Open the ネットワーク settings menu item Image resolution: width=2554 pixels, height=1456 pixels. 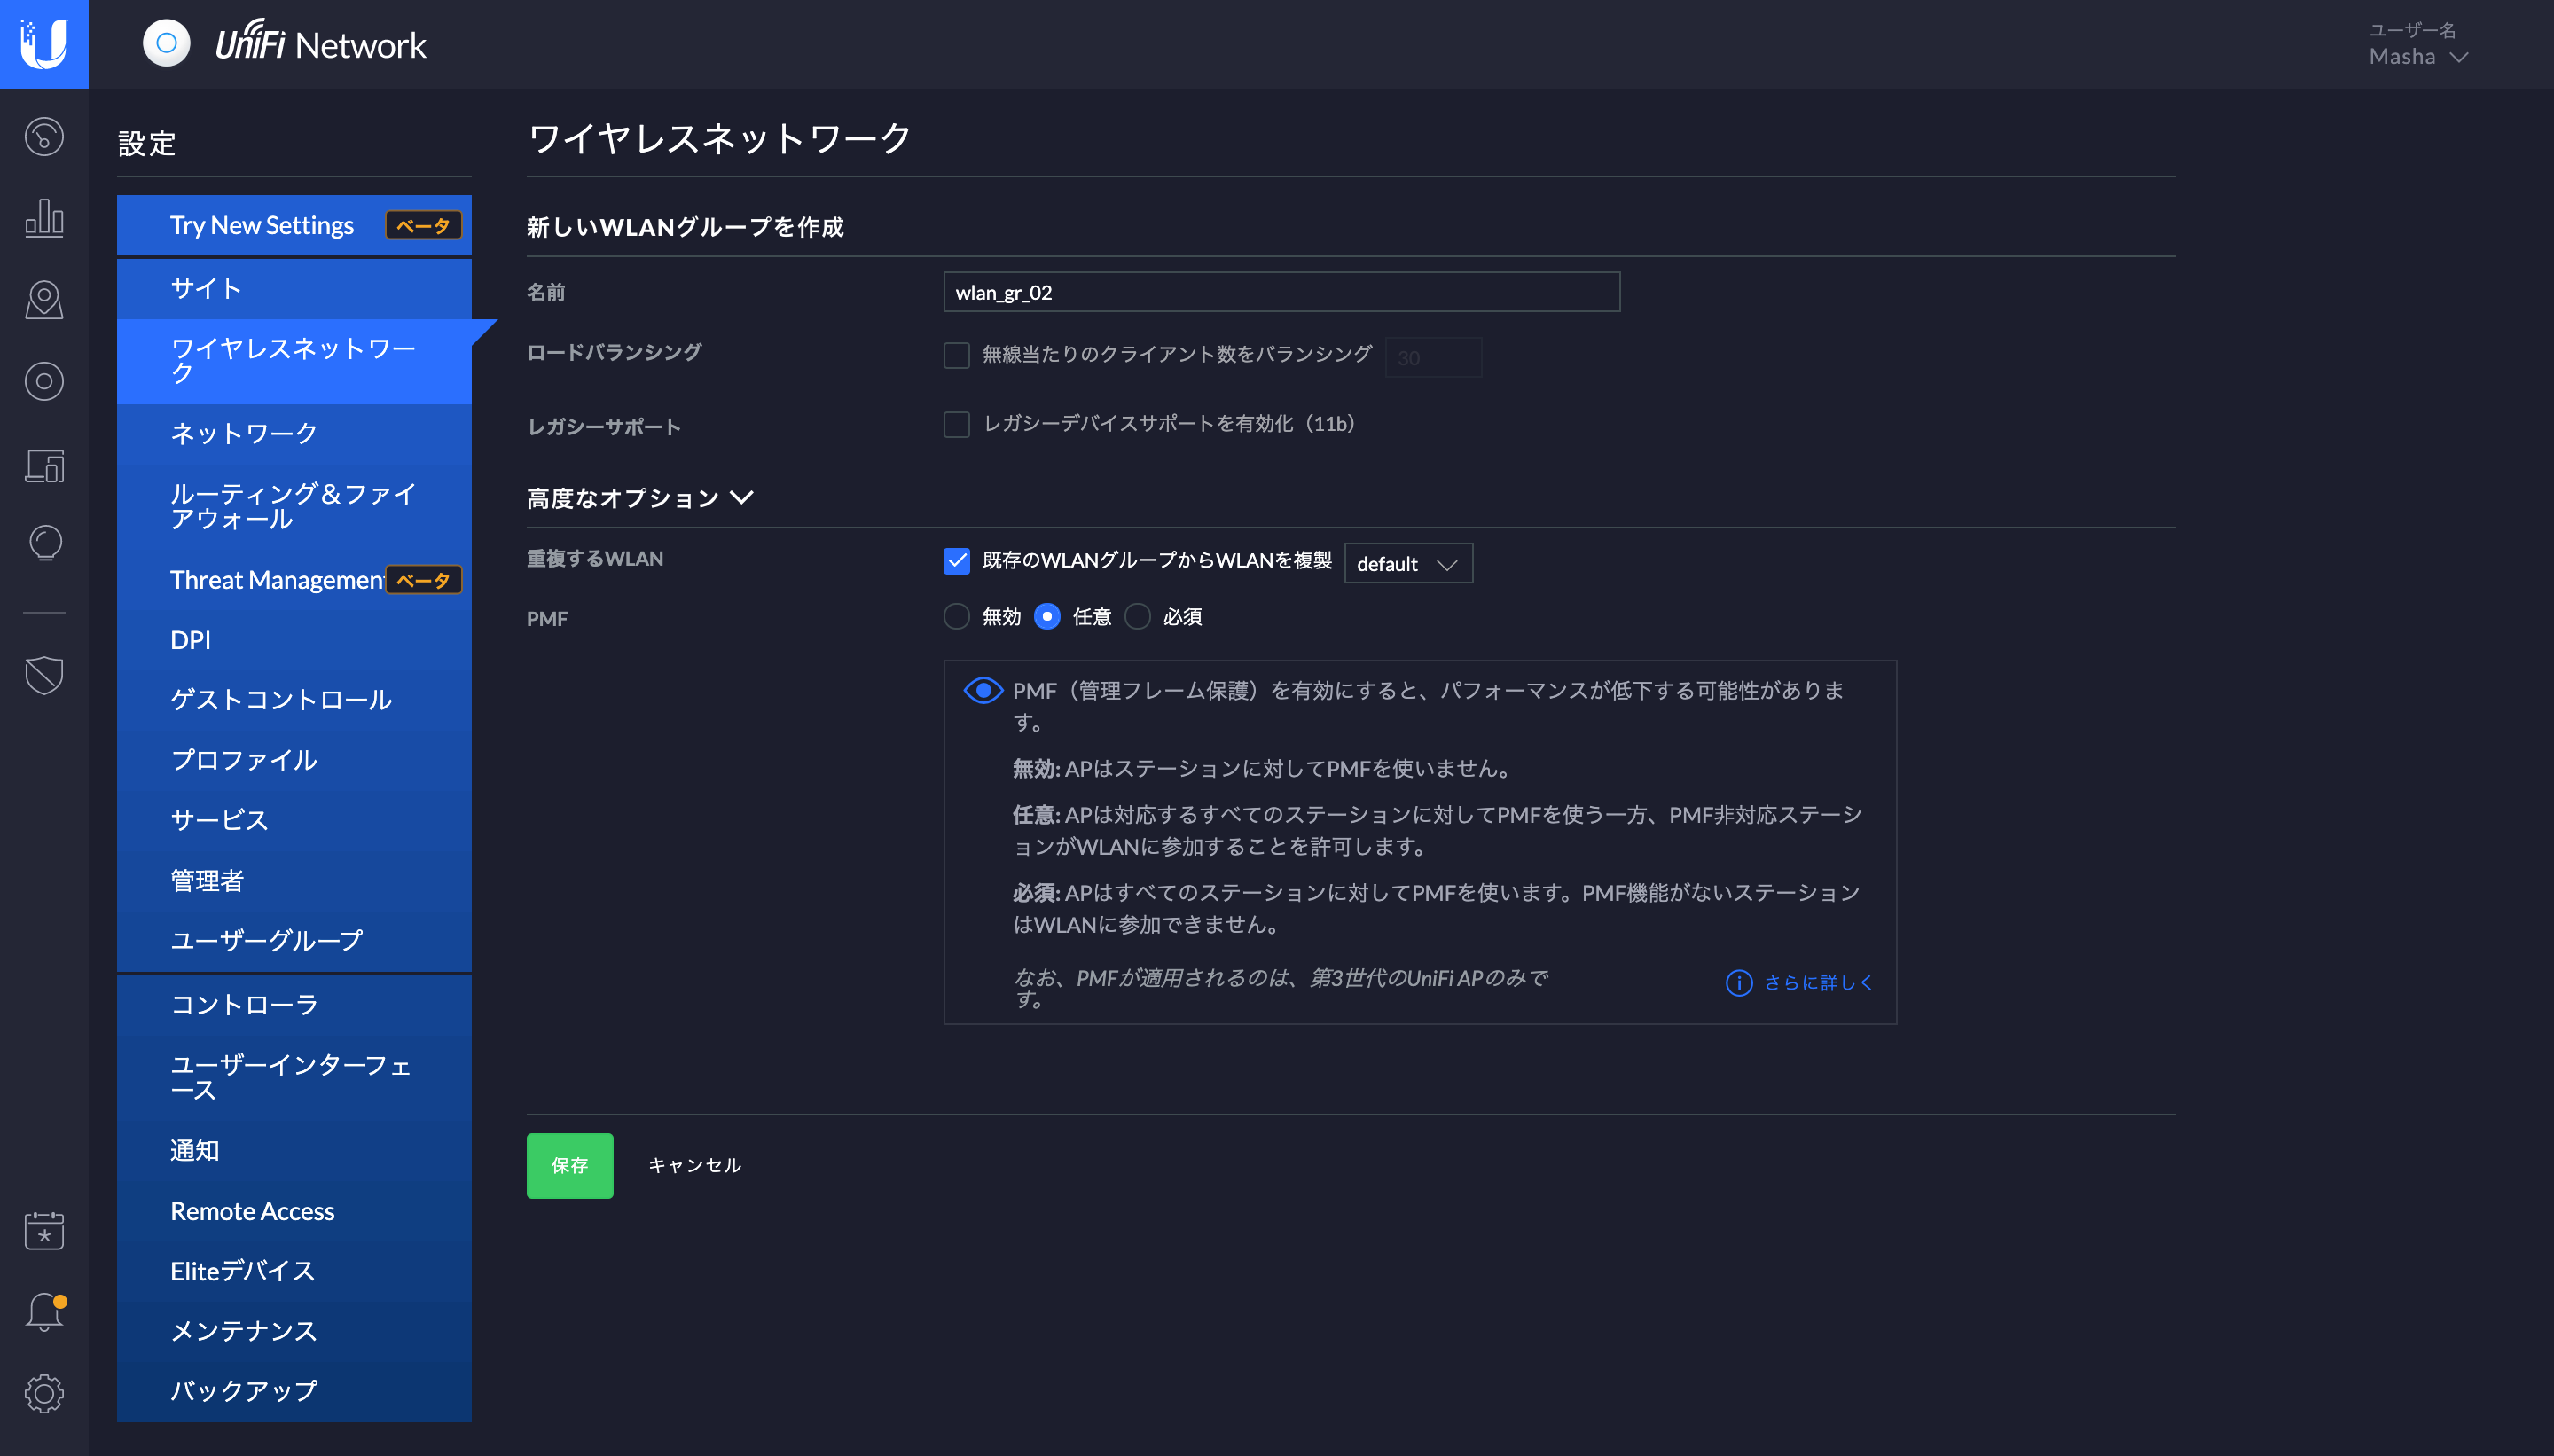(x=244, y=433)
